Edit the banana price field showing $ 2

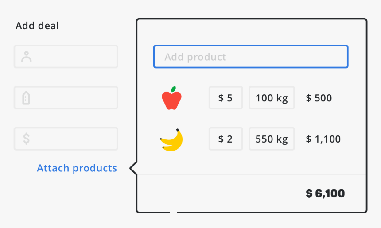[x=226, y=139]
